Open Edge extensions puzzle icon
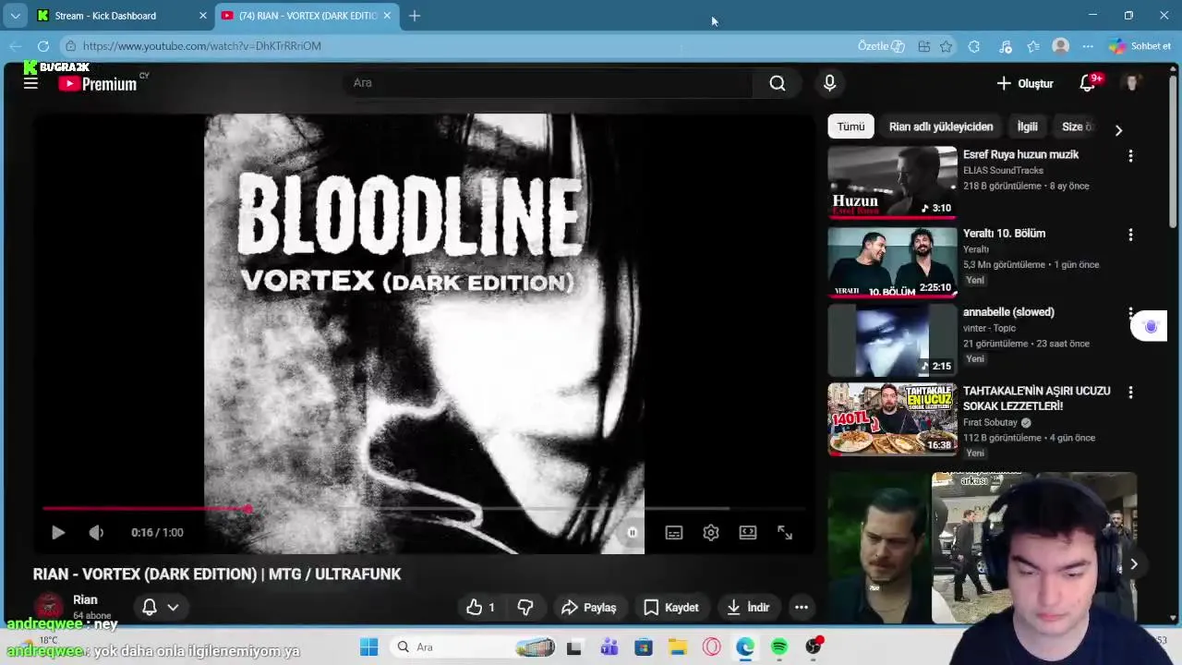1182x665 pixels. point(973,45)
